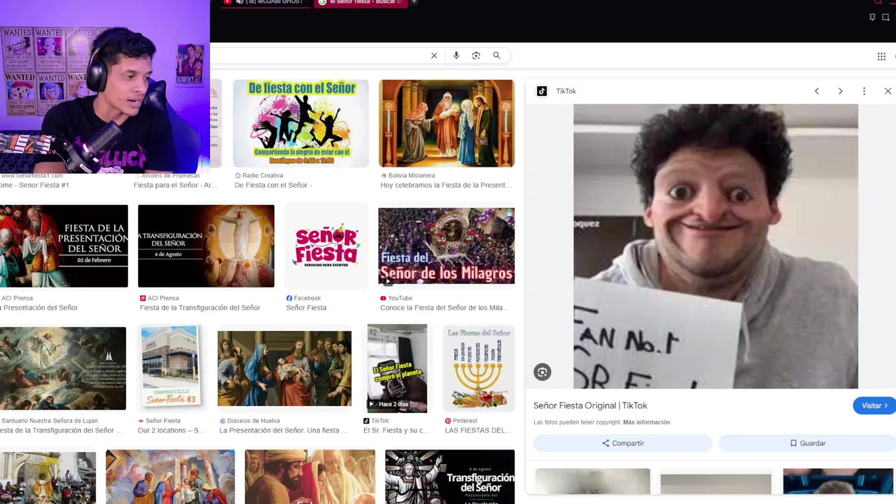Click 'Fiesta de la Transfiguración del Señor' caption

tap(199, 308)
